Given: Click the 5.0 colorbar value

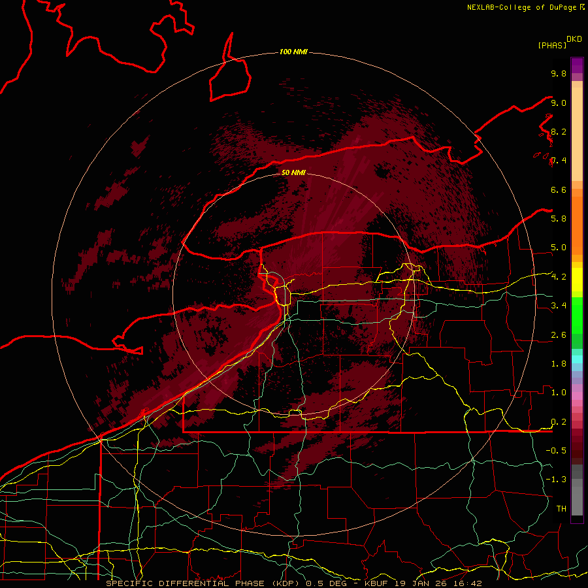Looking at the screenshot, I should point(559,248).
